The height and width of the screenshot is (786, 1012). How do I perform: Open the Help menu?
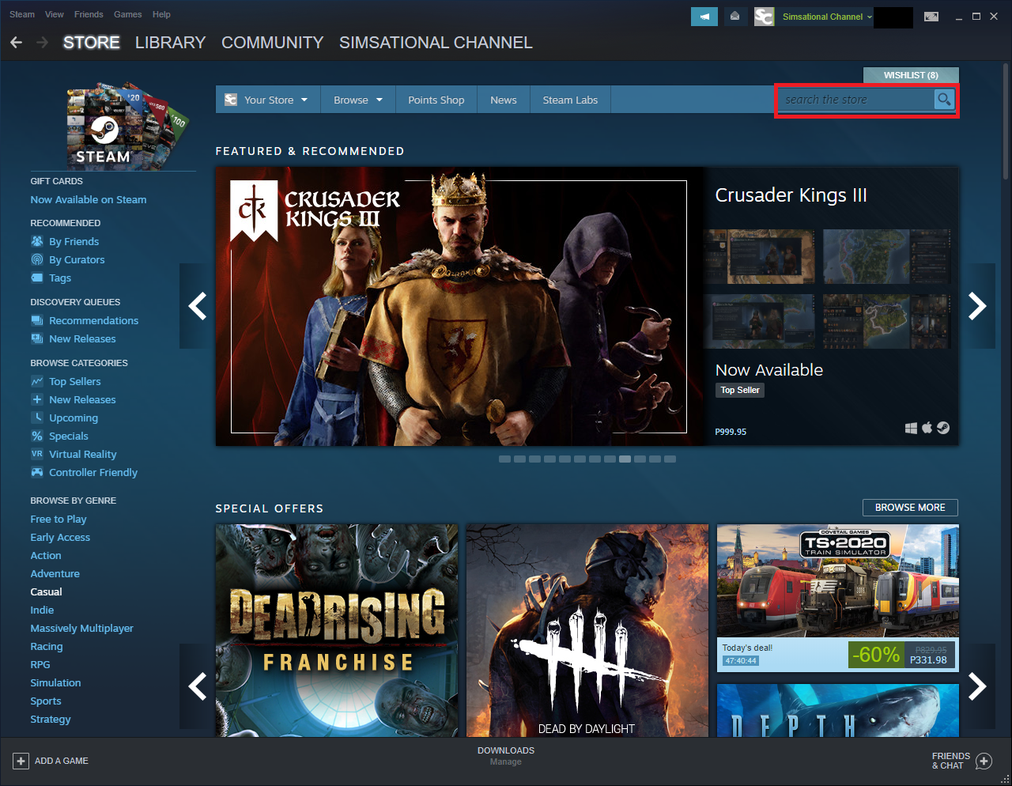(161, 14)
